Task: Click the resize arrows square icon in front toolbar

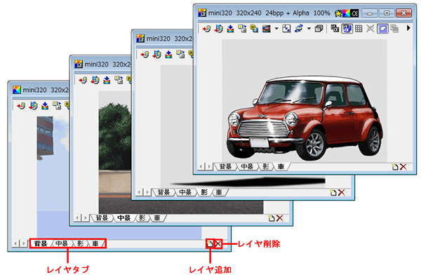Action: (286, 29)
